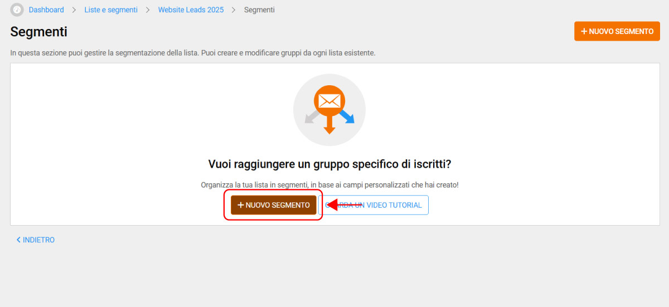Image resolution: width=669 pixels, height=307 pixels.
Task: Click the 'In questa sezione' description text
Action: (193, 53)
